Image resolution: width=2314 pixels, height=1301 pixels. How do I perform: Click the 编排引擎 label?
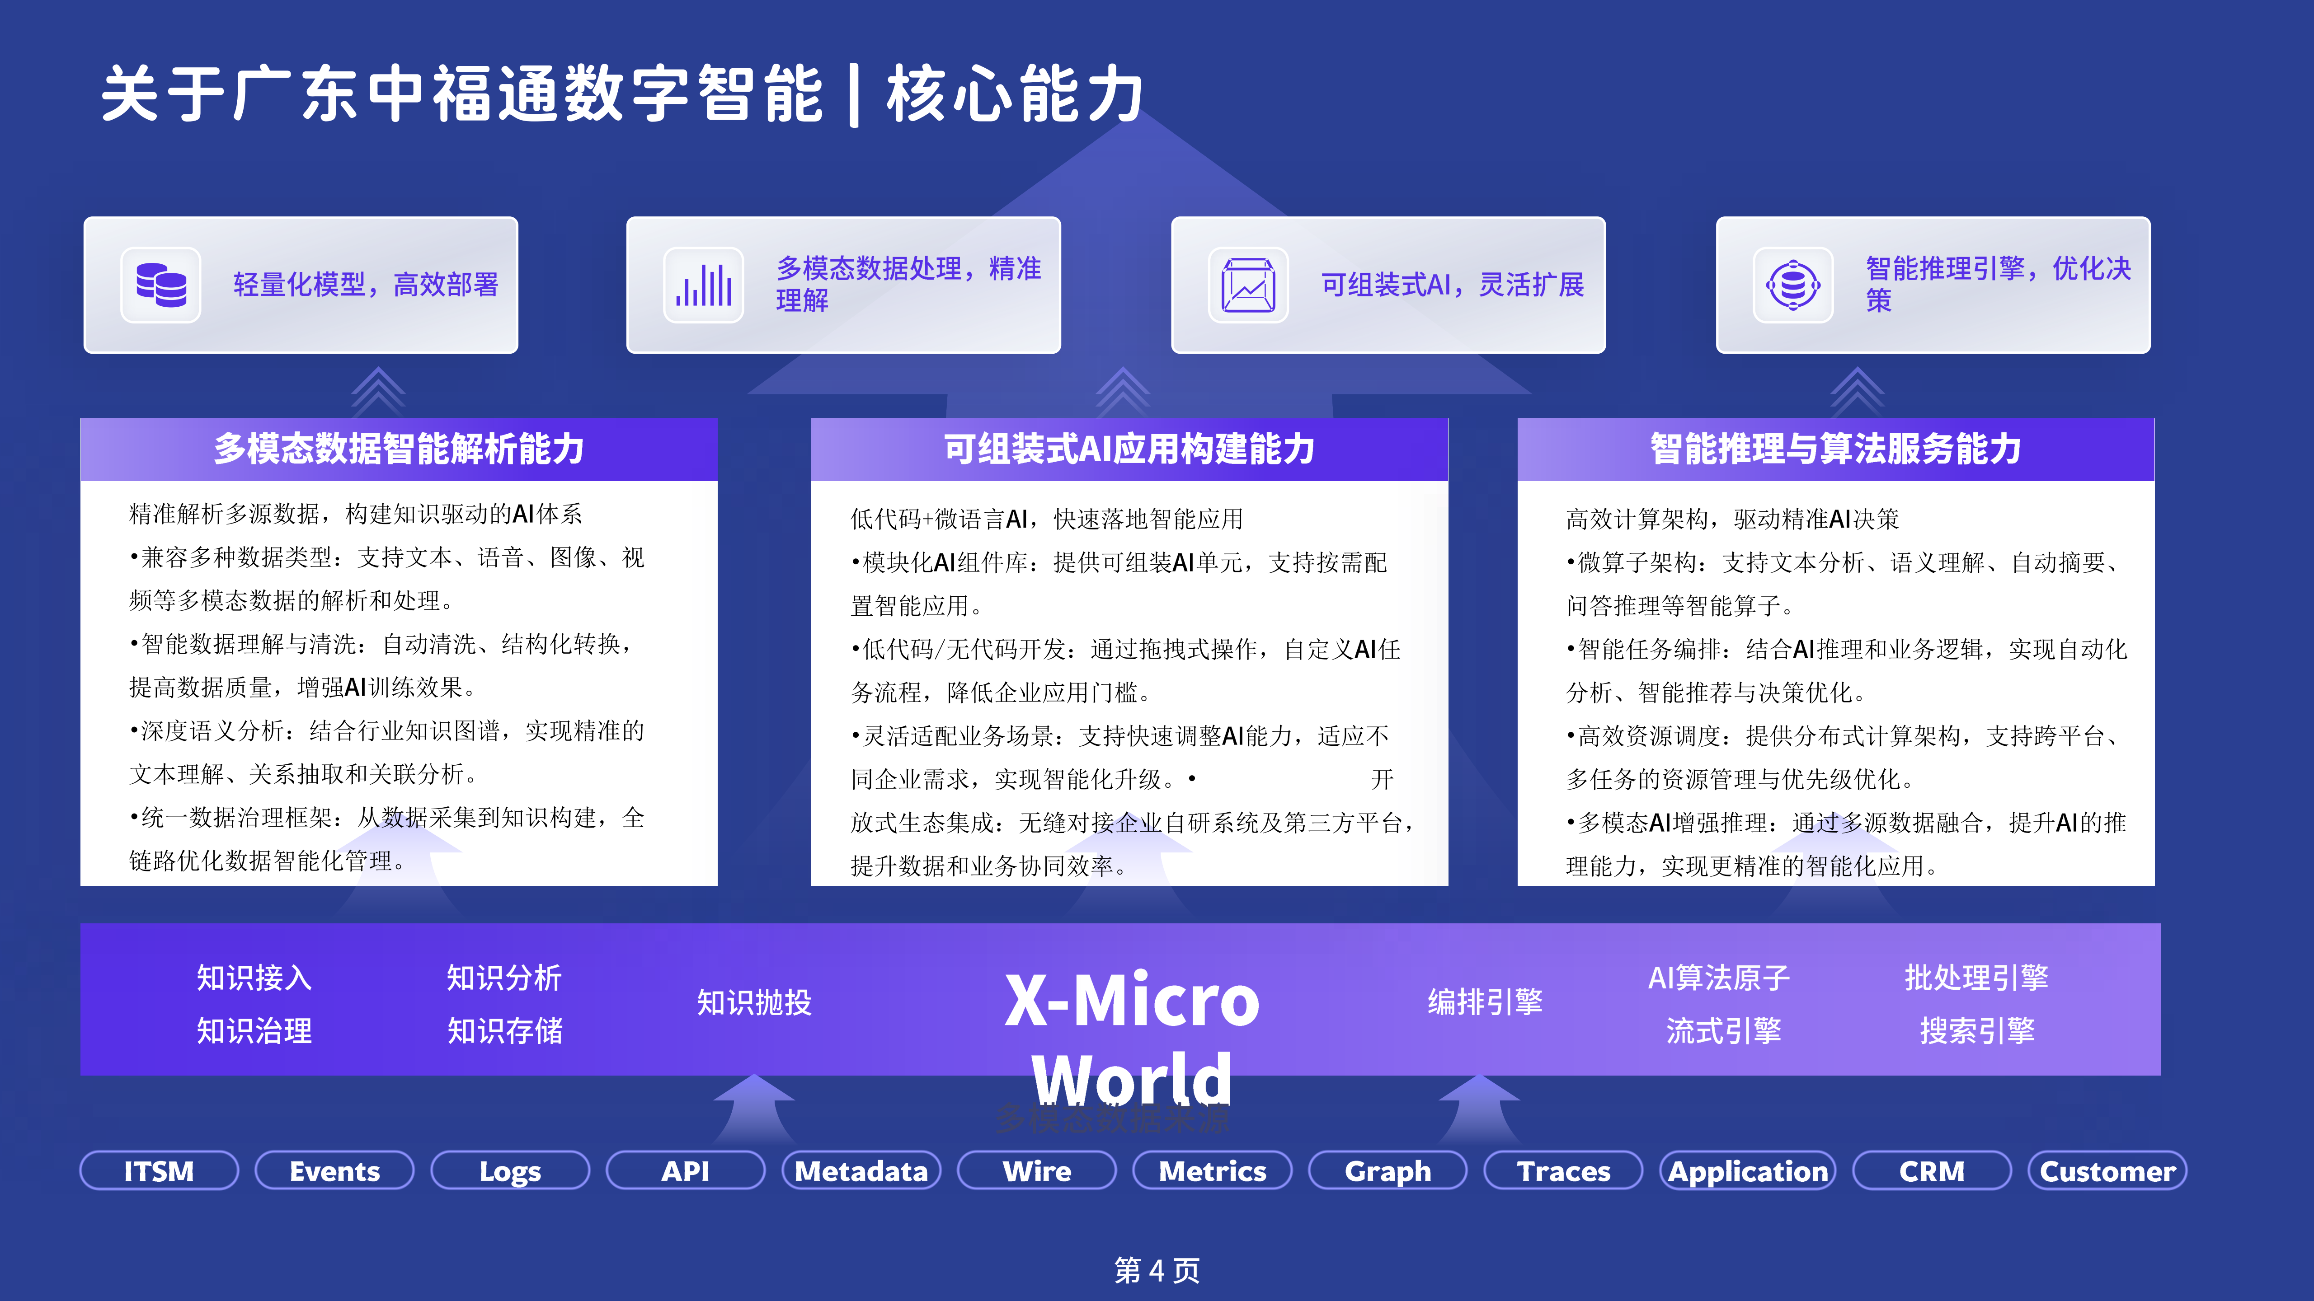click(x=1485, y=1001)
